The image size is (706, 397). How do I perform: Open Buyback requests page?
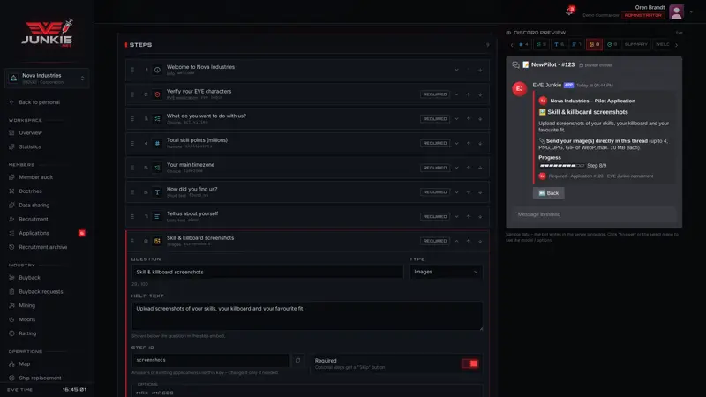(x=41, y=292)
